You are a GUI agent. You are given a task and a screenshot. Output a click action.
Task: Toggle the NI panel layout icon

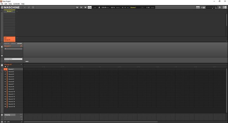point(225,7)
